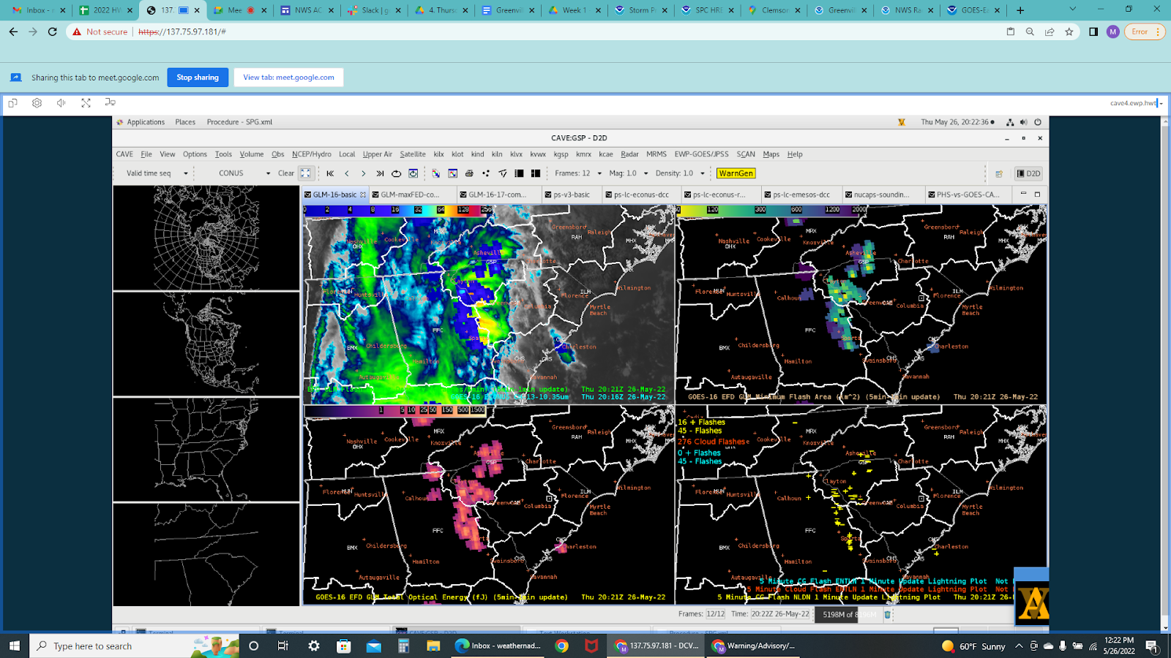Open the CAVE menu
1171x658 pixels.
(x=124, y=154)
